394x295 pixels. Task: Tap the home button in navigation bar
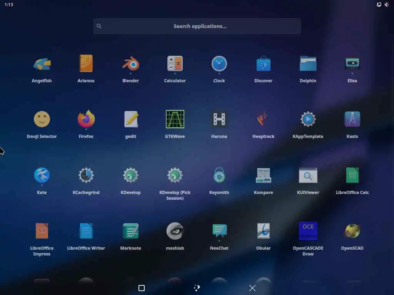pyautogui.click(x=197, y=288)
